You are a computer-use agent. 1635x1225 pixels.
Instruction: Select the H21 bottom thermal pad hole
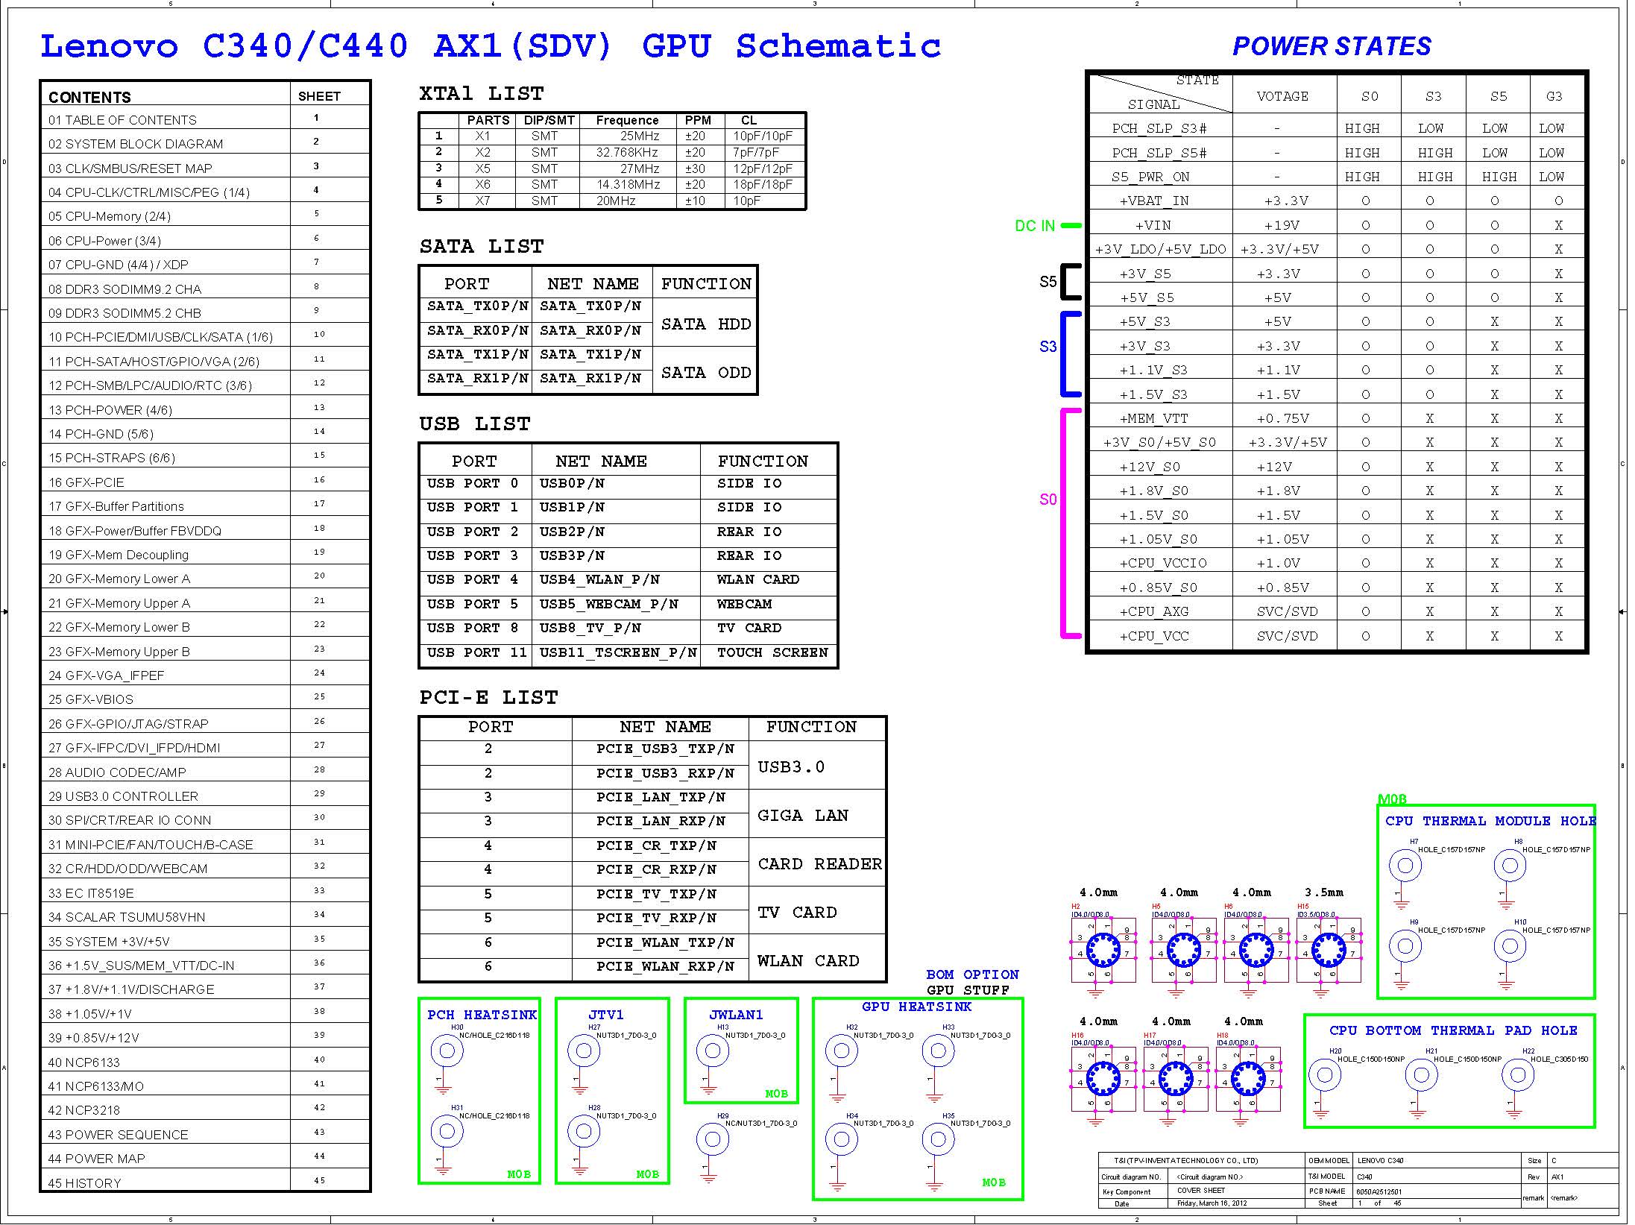1421,1075
